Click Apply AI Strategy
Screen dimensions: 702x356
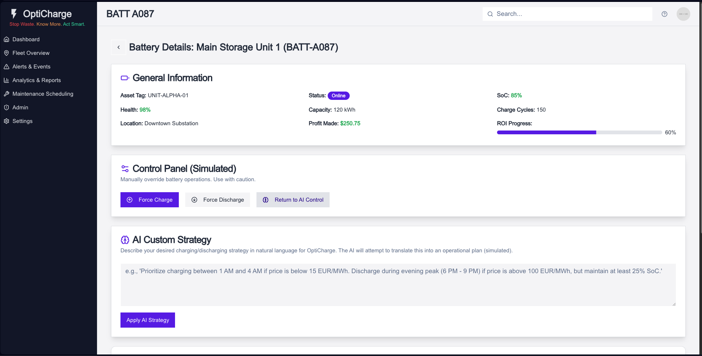coord(147,320)
